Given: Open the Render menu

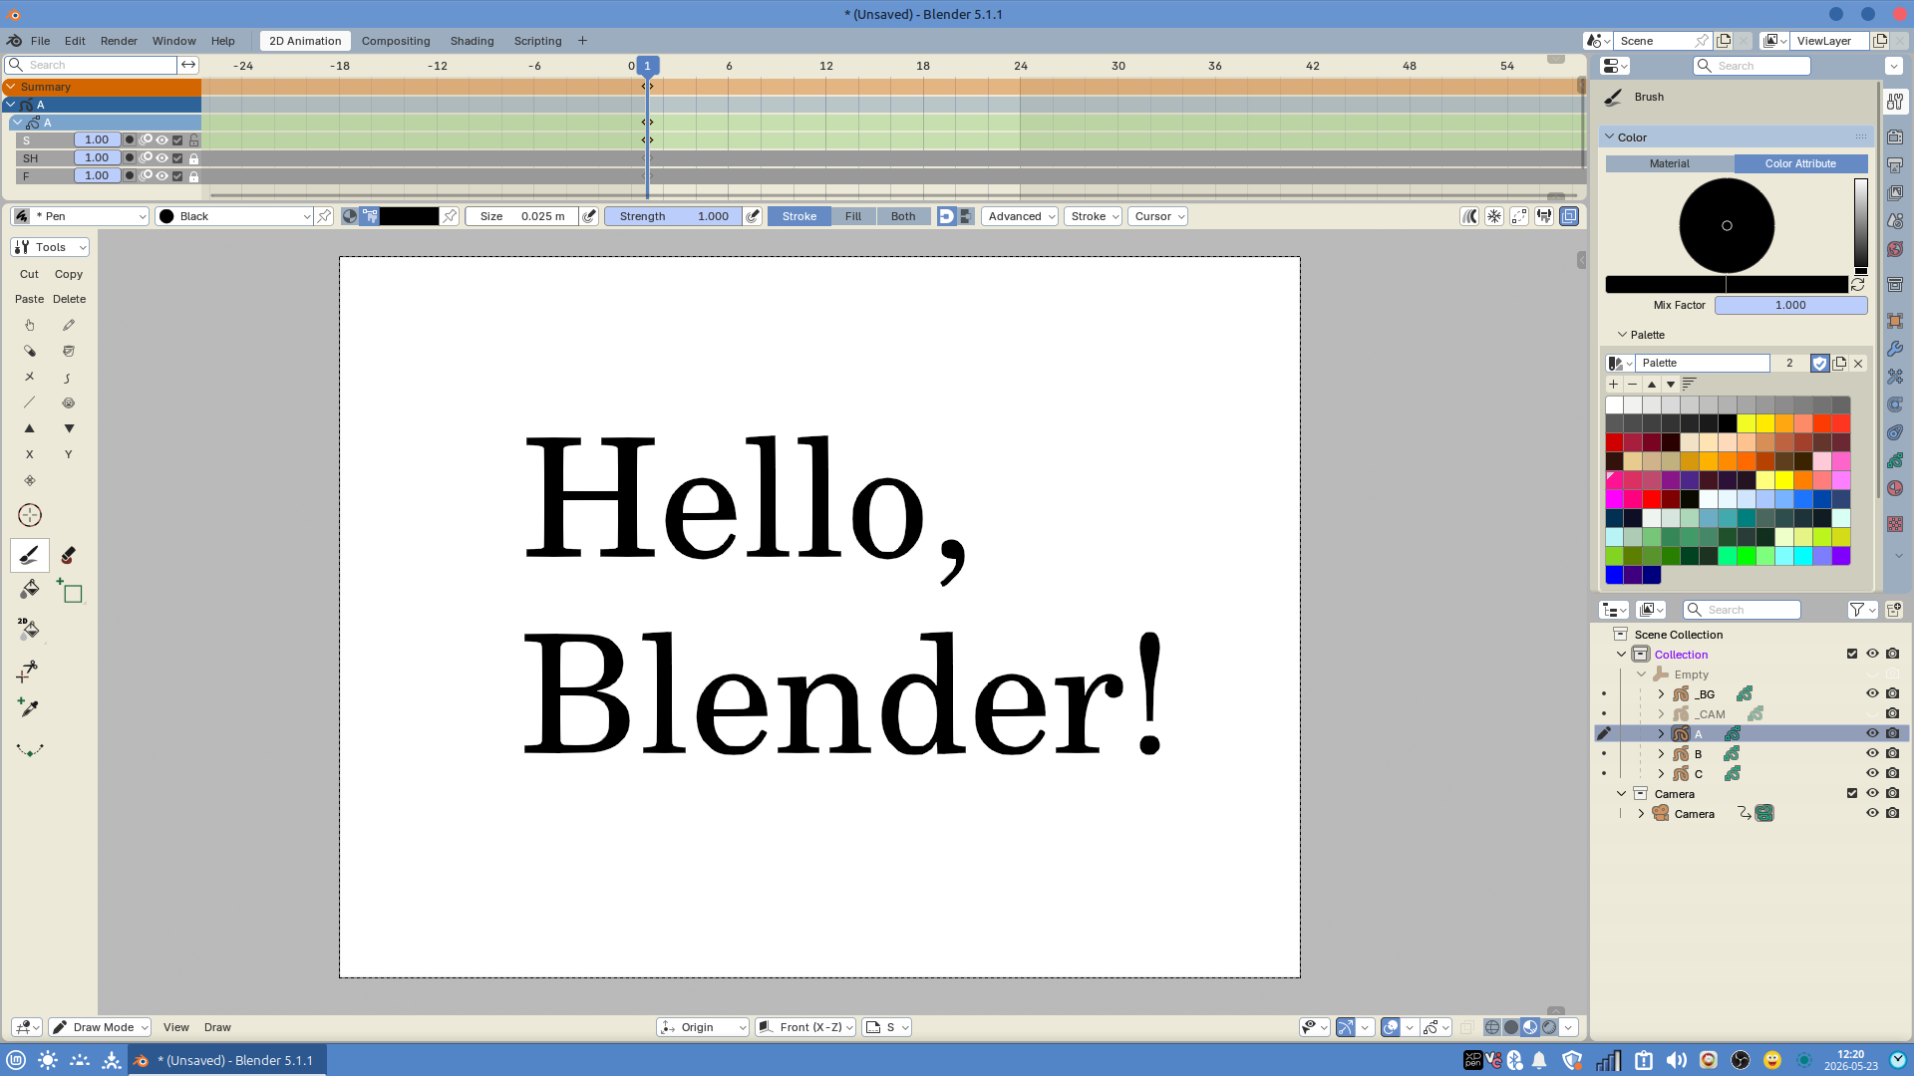Looking at the screenshot, I should pos(119,41).
